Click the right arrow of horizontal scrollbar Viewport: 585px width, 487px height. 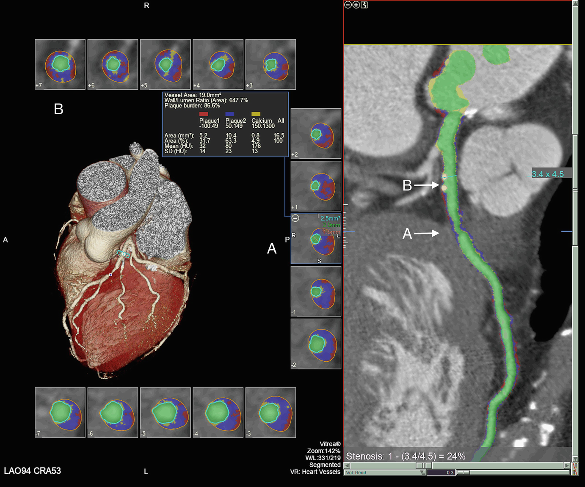(x=567, y=465)
